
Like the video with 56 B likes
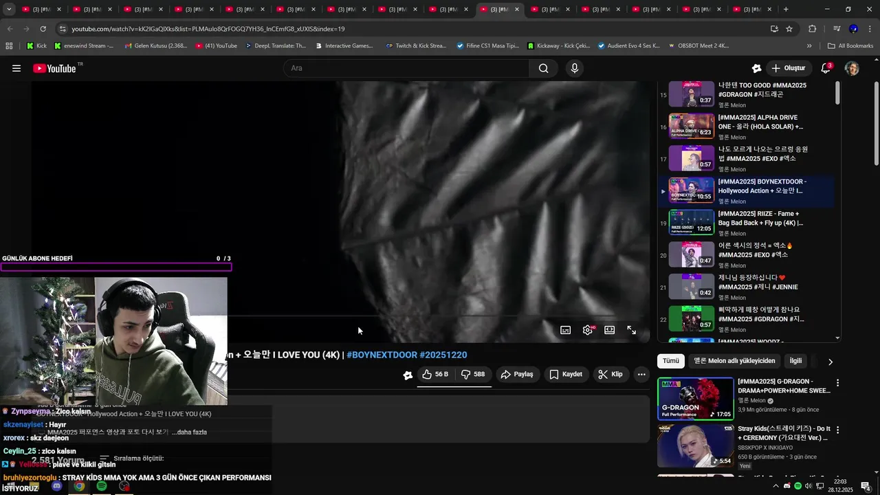[435, 374]
